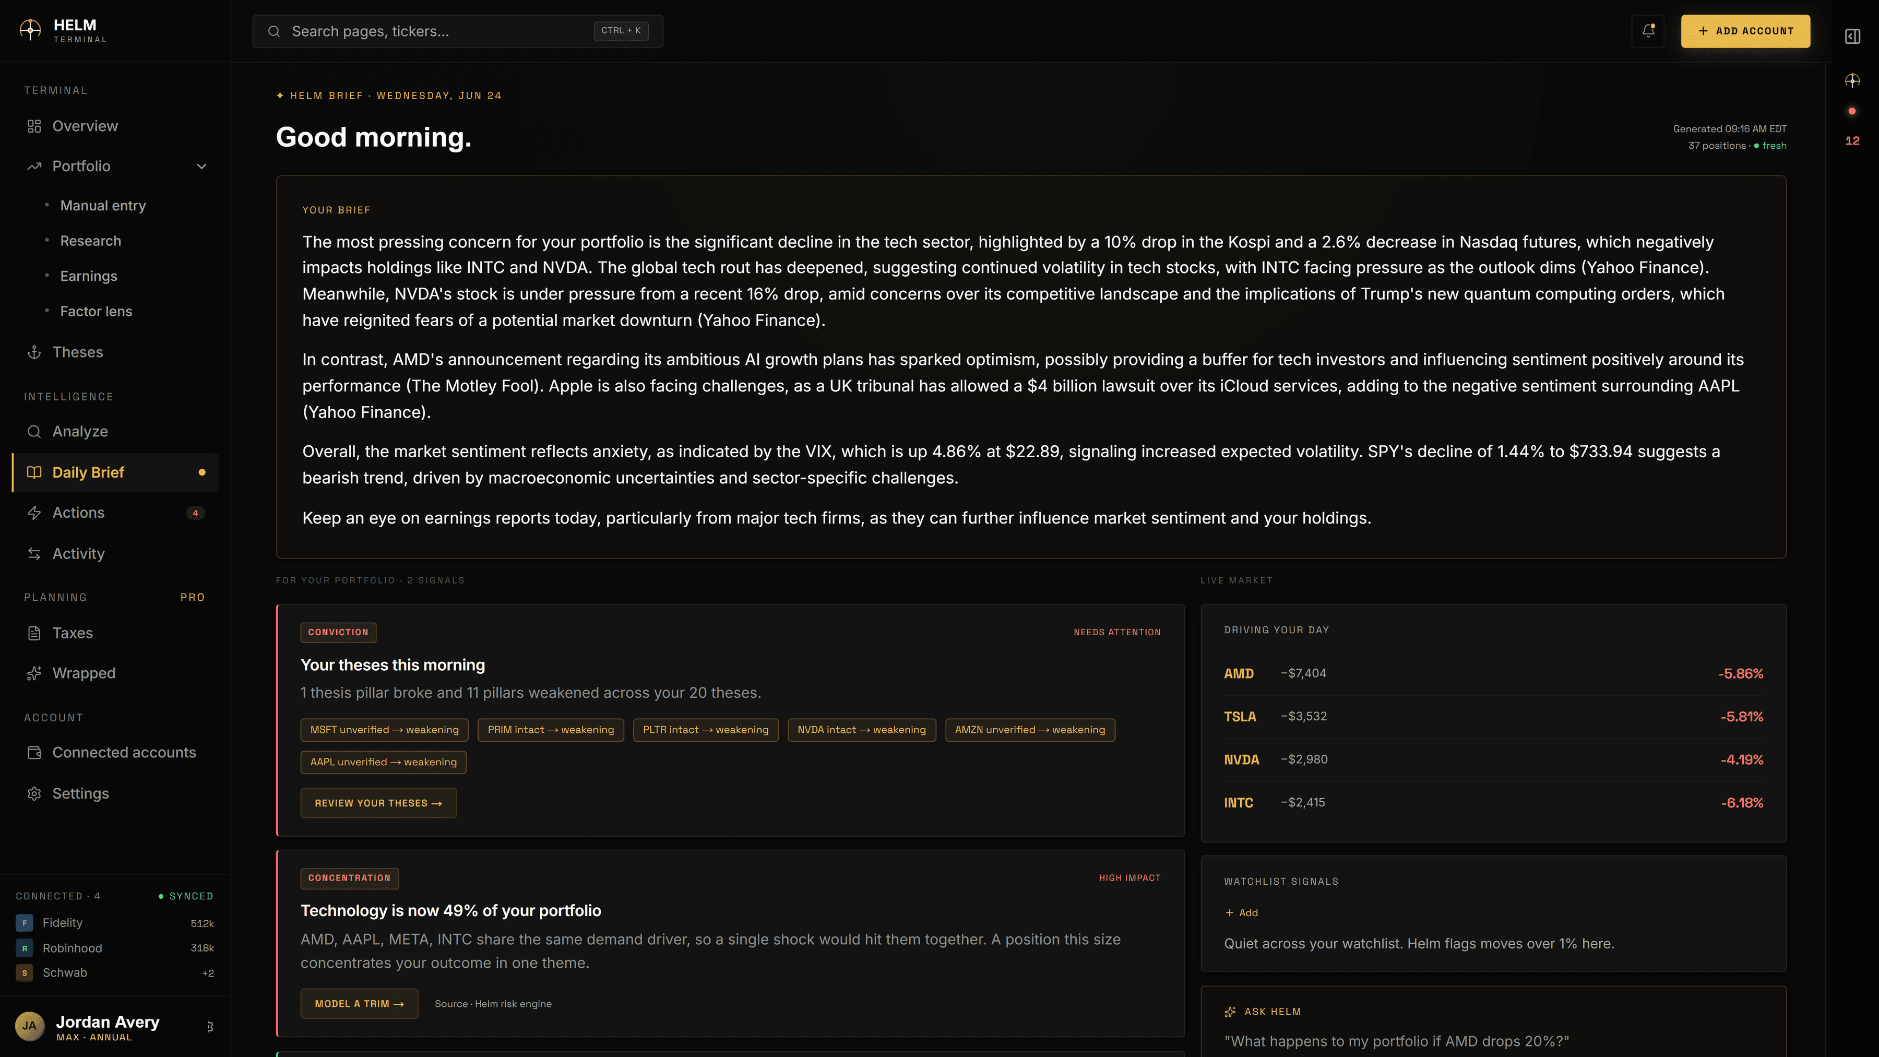This screenshot has height=1057, width=1879.
Task: Select the Schwab connected account
Action: point(114,972)
